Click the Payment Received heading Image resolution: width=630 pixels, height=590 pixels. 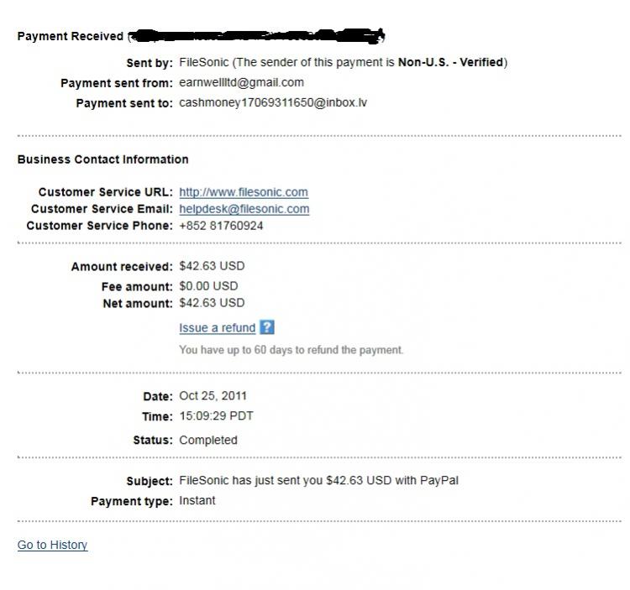71,36
